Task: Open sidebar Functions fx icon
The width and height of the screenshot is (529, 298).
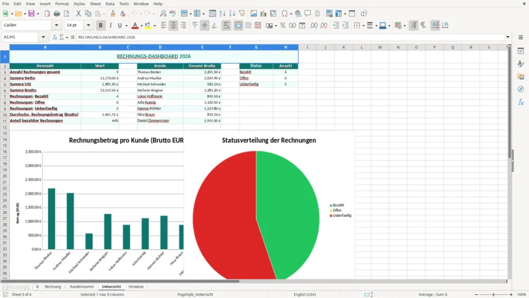Action: (521, 102)
